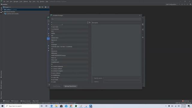This screenshot has height=108, width=192.
Task: Hide the Project tool window
Action: click(48, 7)
